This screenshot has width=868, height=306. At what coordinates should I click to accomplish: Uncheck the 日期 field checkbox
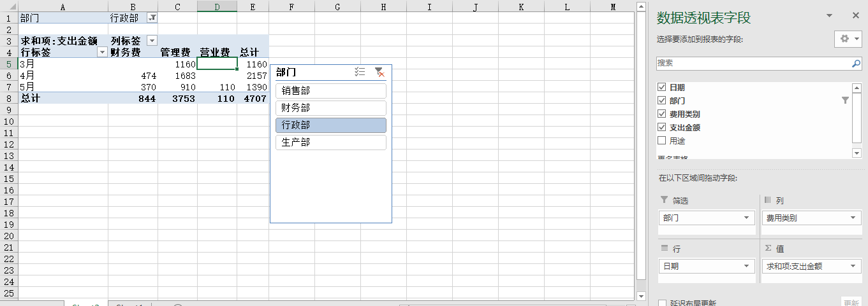661,87
